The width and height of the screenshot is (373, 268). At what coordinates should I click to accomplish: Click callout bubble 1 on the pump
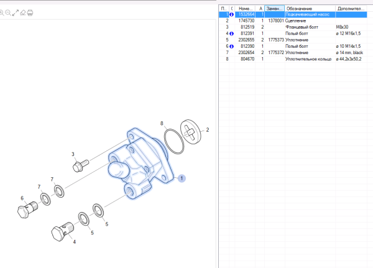pos(182,178)
